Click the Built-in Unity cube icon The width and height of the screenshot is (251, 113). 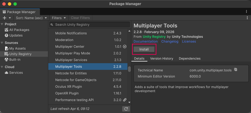tap(7, 60)
